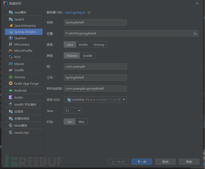The image size is (205, 169).
Task: Focus the 位置 path field
Action: pyautogui.click(x=131, y=33)
